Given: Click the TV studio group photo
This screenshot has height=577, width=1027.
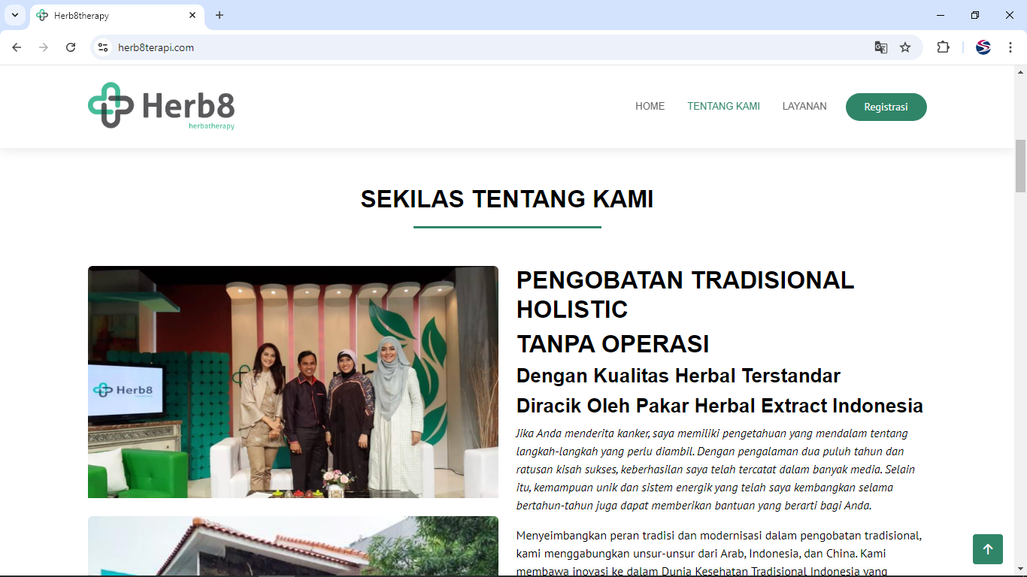Looking at the screenshot, I should point(293,382).
